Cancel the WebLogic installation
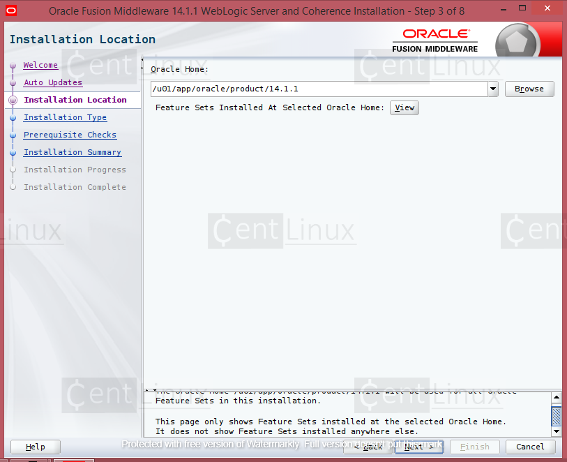This screenshot has width=567, height=462. pos(530,447)
